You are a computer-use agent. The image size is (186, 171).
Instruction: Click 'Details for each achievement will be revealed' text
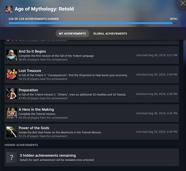[57, 160]
